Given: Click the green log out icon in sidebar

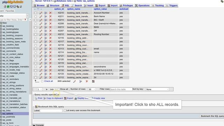Looking at the screenshot, I should click(x=8, y=7).
